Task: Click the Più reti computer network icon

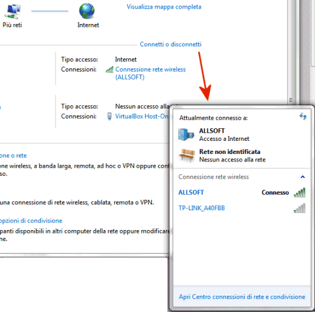Action: coord(13,11)
